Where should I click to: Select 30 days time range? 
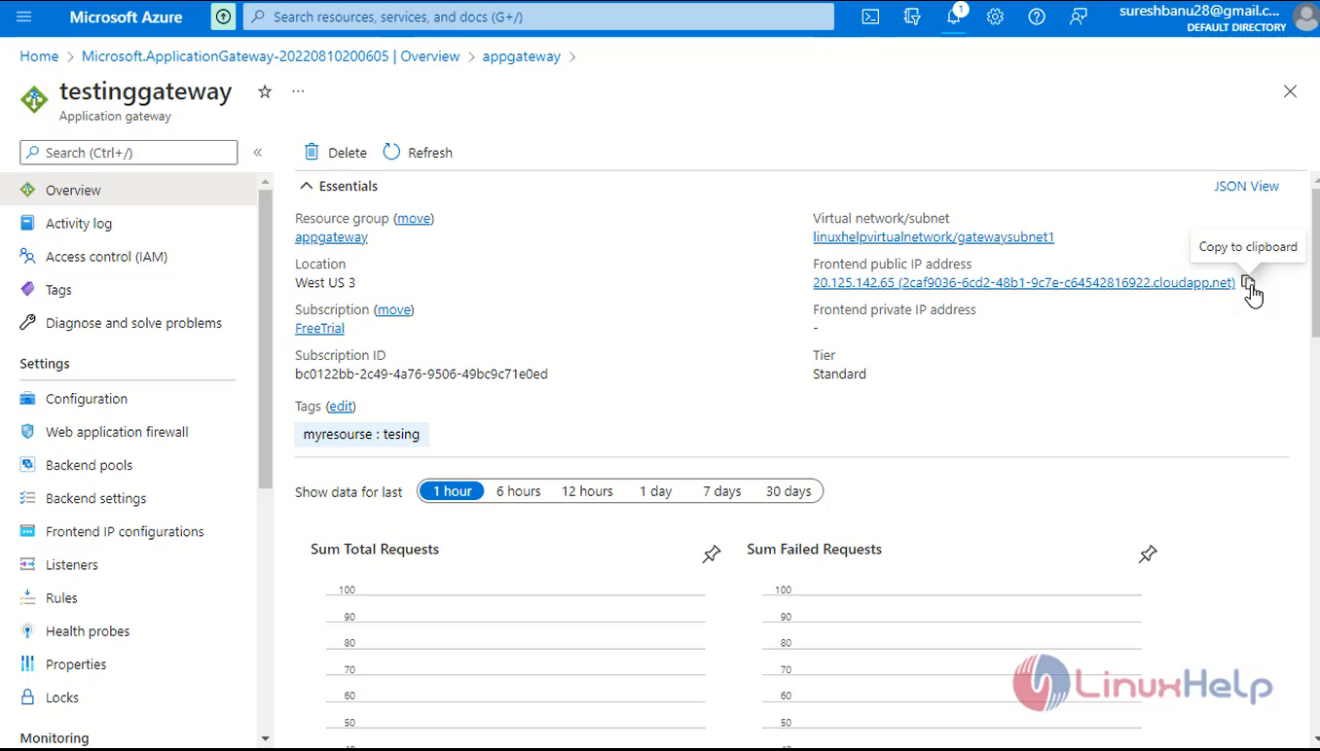coord(788,491)
